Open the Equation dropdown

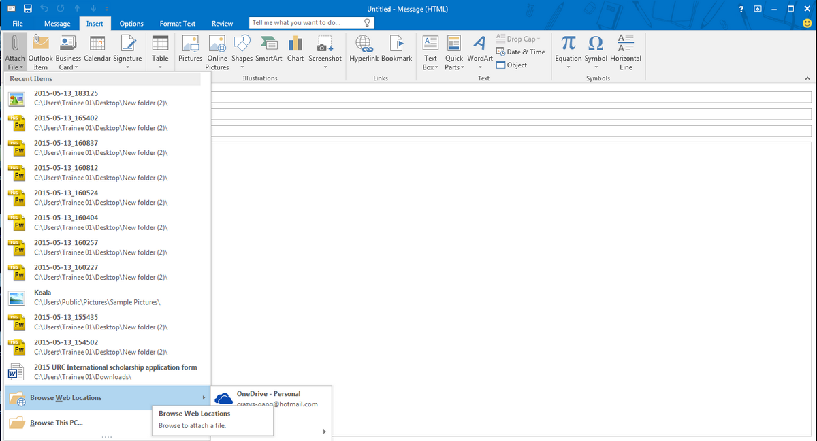pyautogui.click(x=568, y=52)
